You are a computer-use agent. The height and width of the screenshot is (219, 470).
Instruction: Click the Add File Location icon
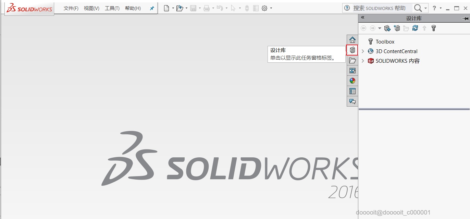click(x=397, y=28)
